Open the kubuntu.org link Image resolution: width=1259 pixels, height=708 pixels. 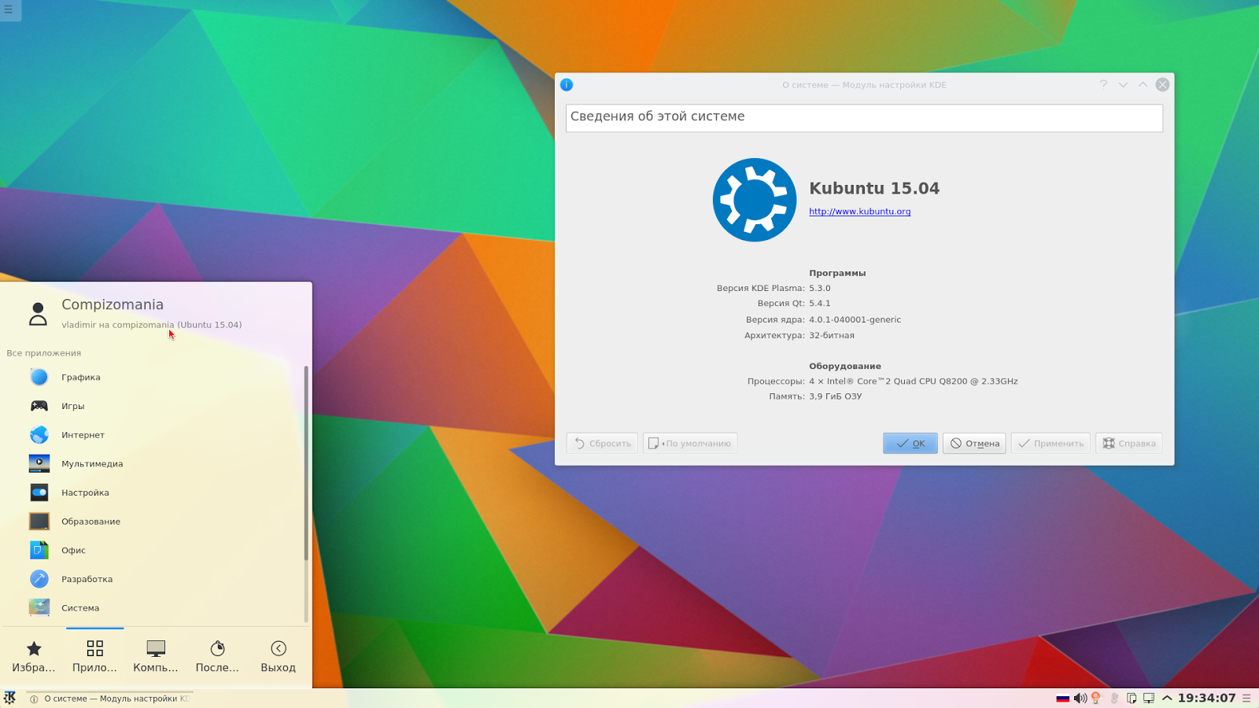pyautogui.click(x=859, y=211)
